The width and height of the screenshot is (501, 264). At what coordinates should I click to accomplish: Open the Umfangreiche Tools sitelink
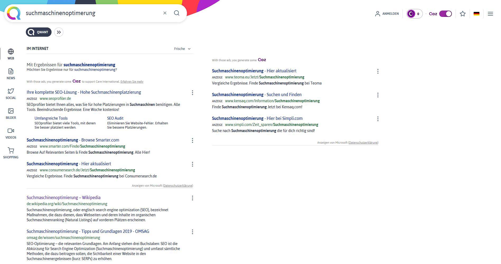(x=51, y=118)
